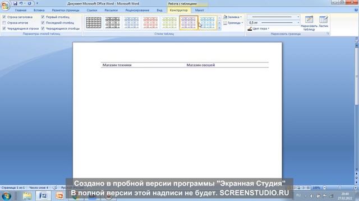Switch to Разметка страницы tab
Viewport: 359px width, 201px height.
click(x=66, y=10)
